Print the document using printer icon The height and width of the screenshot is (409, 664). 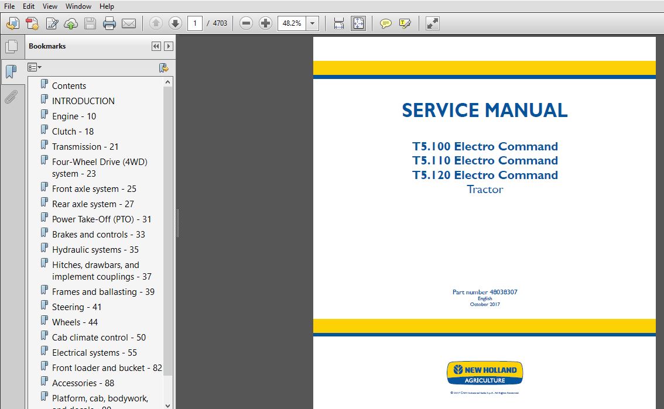pos(109,23)
